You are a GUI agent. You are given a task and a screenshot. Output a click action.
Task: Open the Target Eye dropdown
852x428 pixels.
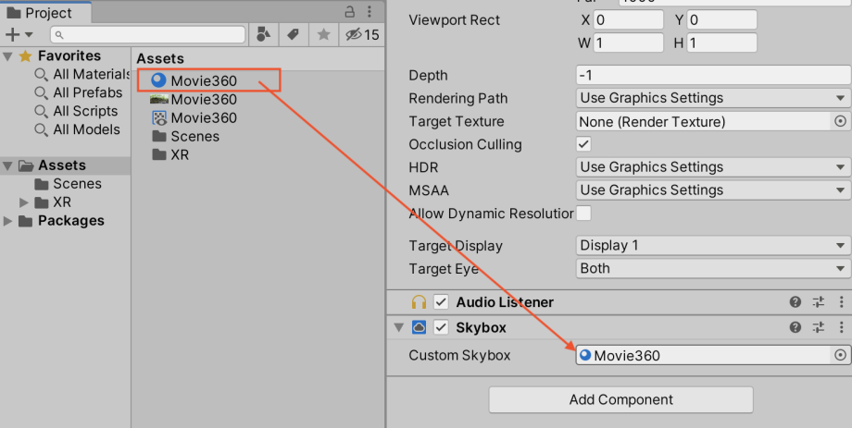tap(713, 269)
